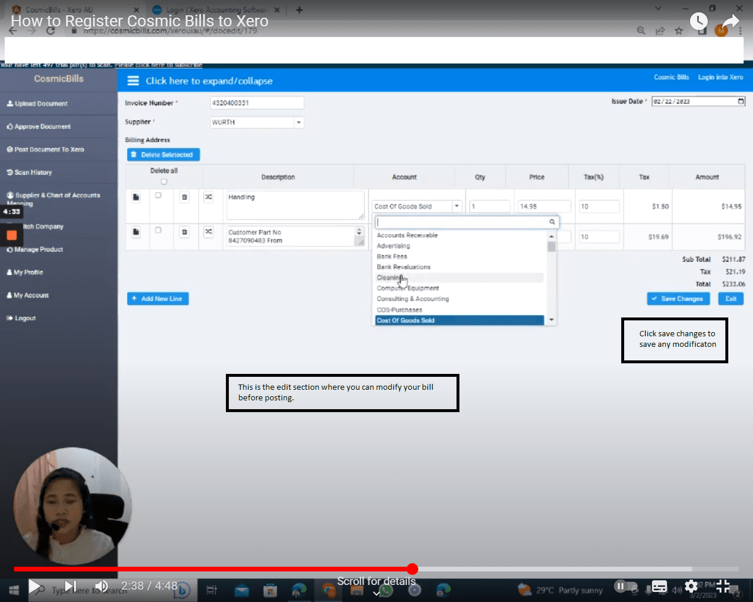Toggle YouTube autoplay switch
Image resolution: width=753 pixels, height=602 pixels.
click(x=625, y=586)
